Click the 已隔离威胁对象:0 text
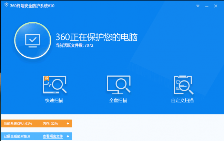The width and height of the screenshot is (224, 141). (17, 137)
